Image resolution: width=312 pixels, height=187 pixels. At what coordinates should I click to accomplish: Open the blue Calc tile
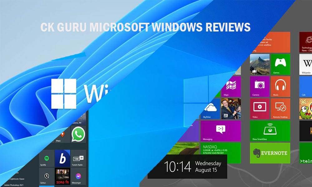click(x=306, y=87)
